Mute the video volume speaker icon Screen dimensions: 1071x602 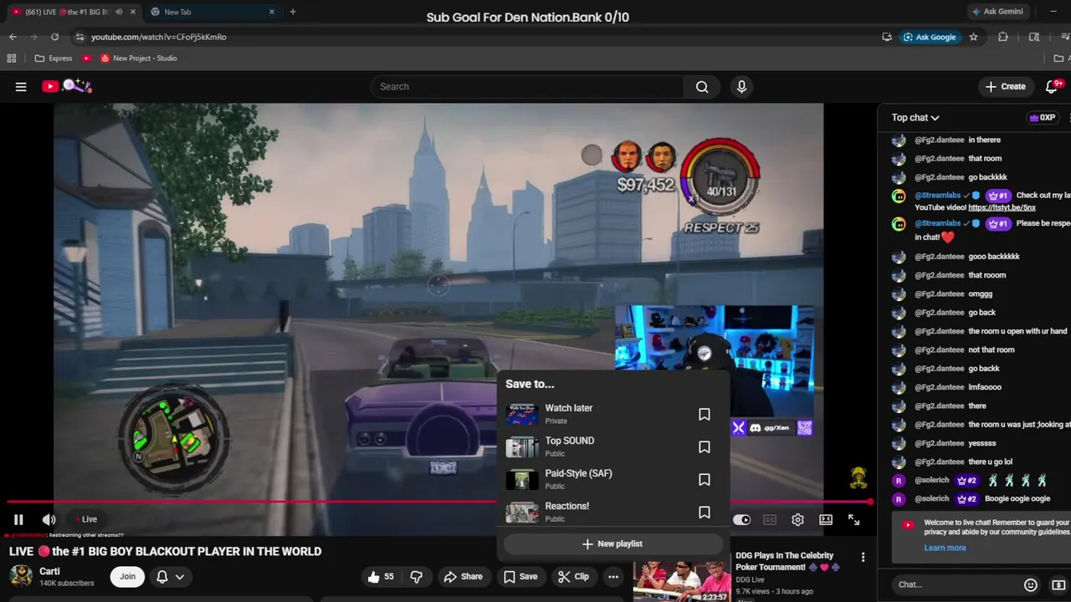click(x=49, y=519)
